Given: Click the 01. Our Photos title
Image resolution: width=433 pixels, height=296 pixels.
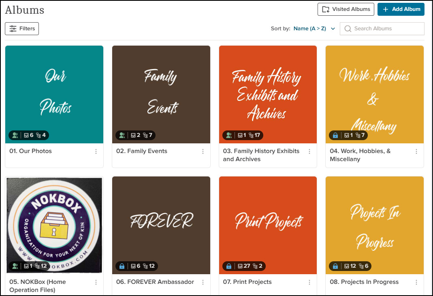Looking at the screenshot, I should (x=31, y=151).
